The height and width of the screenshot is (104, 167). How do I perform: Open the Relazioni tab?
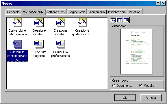tap(135, 12)
